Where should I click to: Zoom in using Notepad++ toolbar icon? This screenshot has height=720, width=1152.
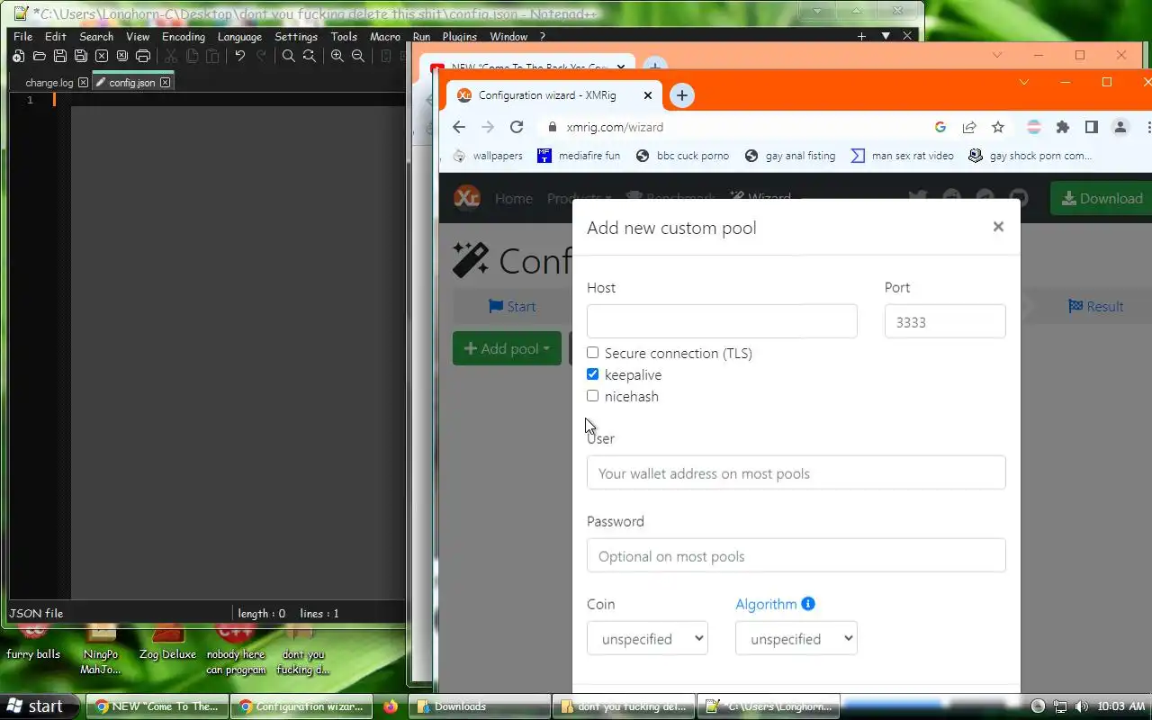(337, 56)
